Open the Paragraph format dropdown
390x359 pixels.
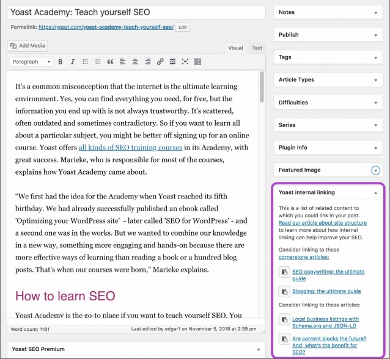click(31, 62)
